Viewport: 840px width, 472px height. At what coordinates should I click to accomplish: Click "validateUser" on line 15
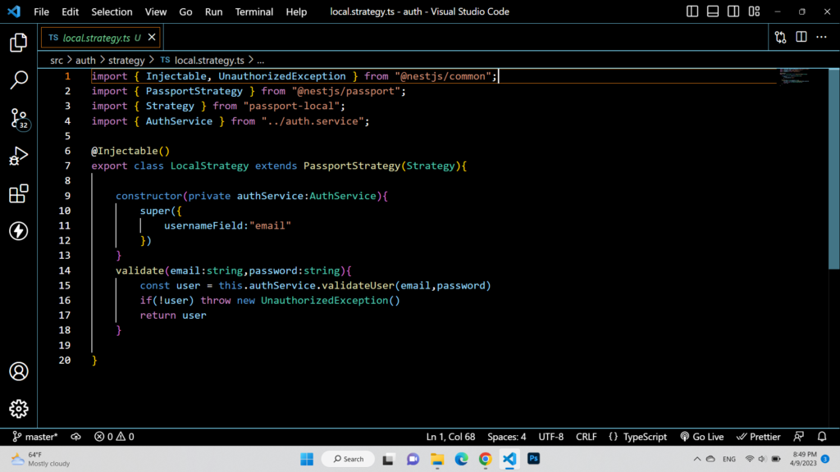358,286
